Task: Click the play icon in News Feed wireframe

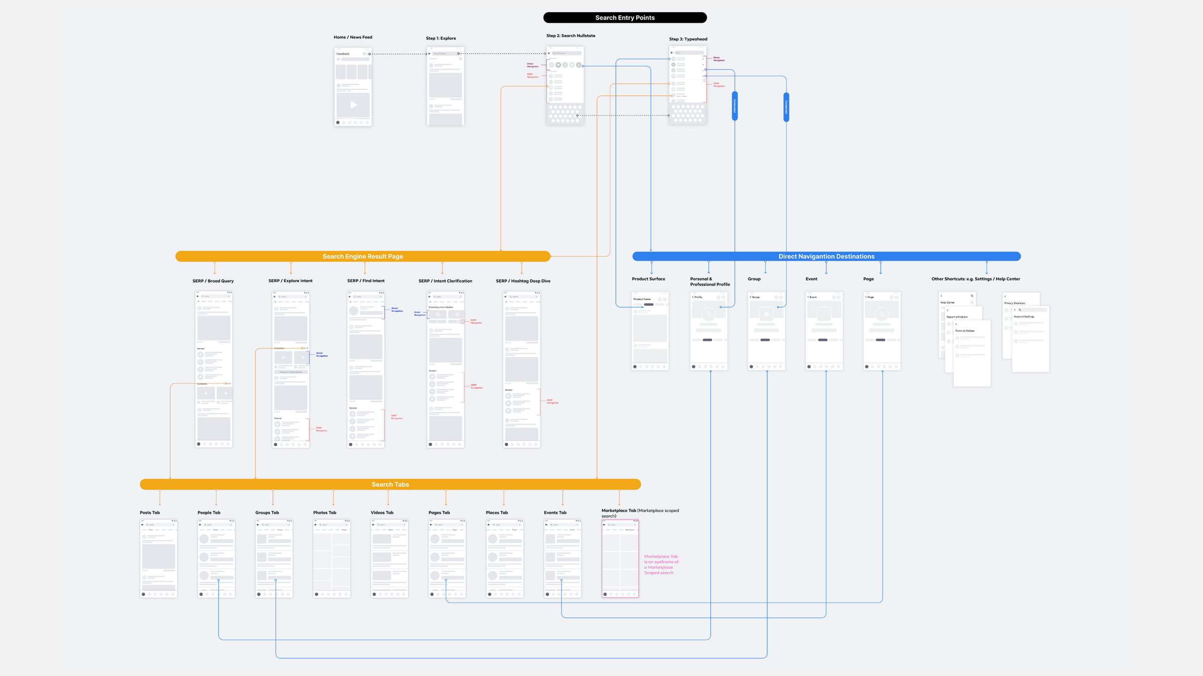Action: (353, 105)
